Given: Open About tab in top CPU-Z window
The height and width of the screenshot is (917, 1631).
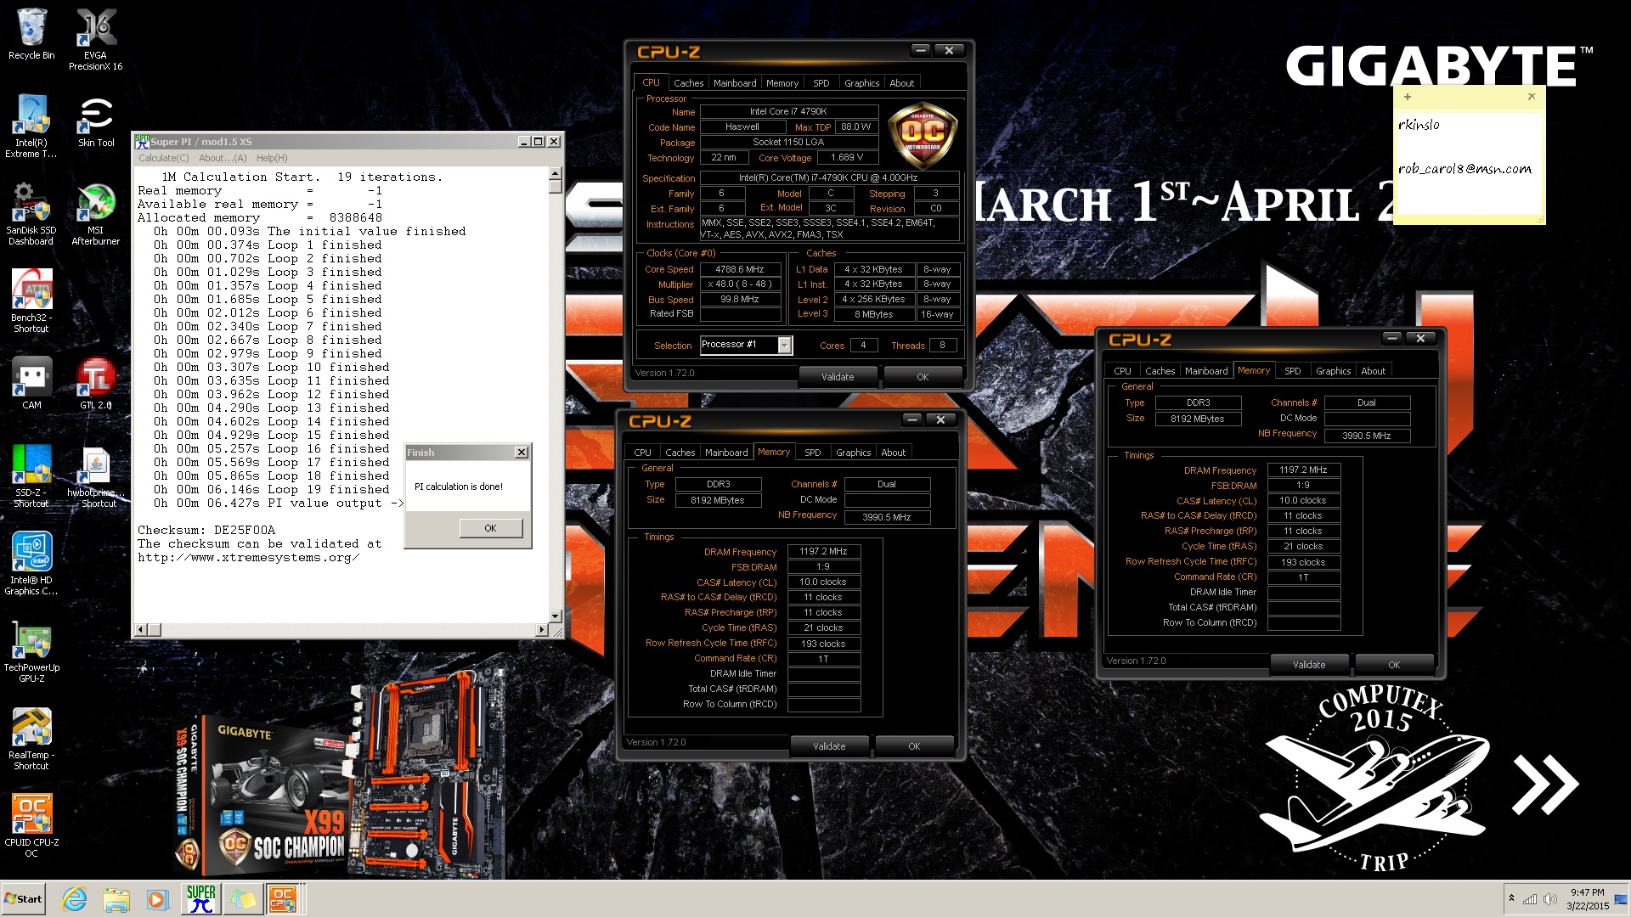Looking at the screenshot, I should coord(902,83).
